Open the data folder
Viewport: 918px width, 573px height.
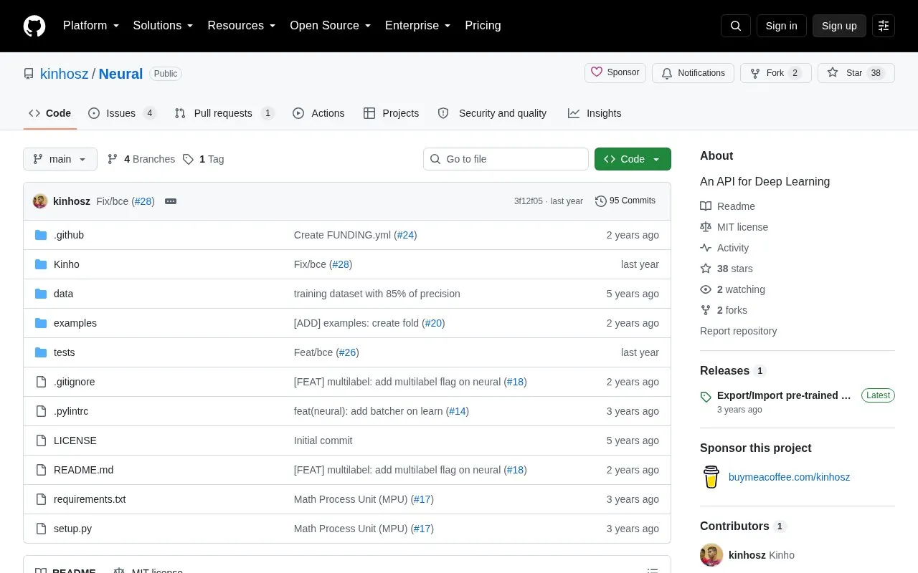click(x=63, y=294)
